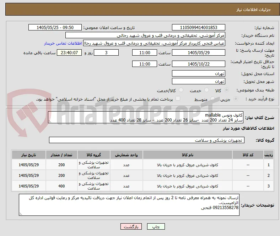Click the جزئیات اطلاعات نیاز page header
The height and width of the screenshot is (236, 280).
pos(254,10)
